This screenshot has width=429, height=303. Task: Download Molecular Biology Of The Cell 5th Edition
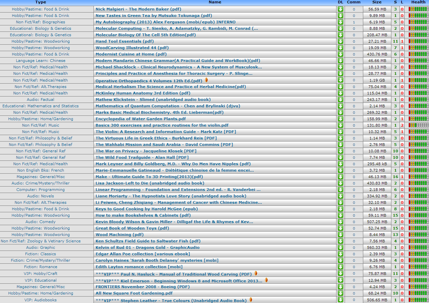tap(340, 35)
